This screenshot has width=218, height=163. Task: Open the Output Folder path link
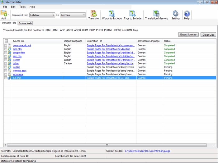point(148,151)
